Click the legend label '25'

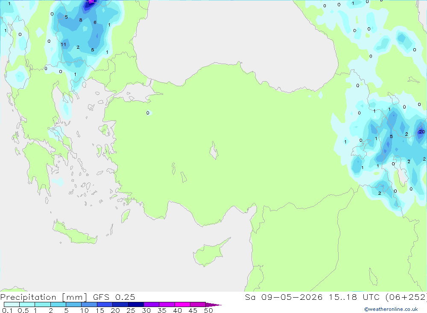pyautogui.click(x=131, y=310)
